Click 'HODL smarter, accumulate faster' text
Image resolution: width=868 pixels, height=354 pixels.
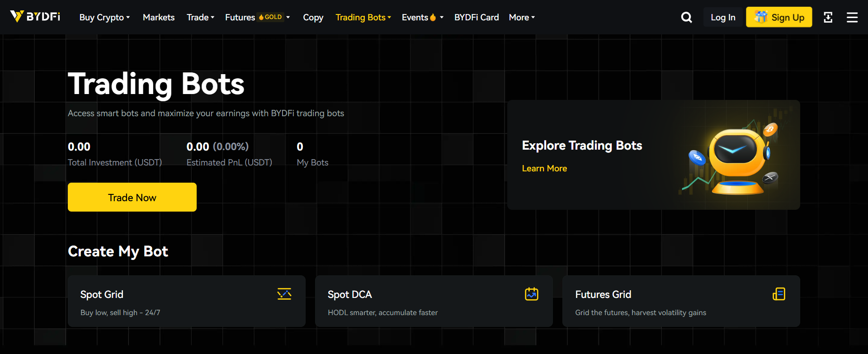(x=382, y=312)
